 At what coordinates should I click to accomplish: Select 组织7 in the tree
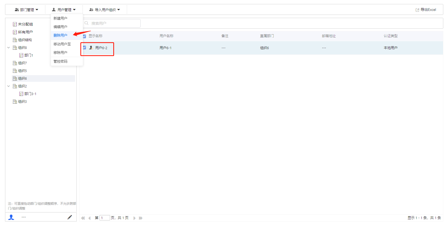pyautogui.click(x=22, y=63)
